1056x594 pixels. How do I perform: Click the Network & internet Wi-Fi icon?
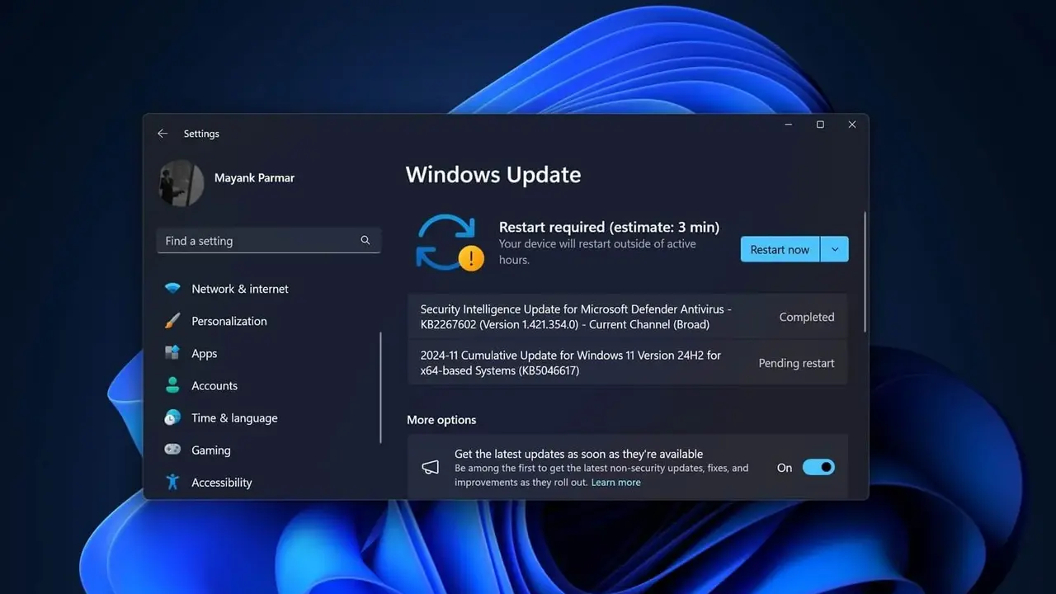click(x=172, y=289)
